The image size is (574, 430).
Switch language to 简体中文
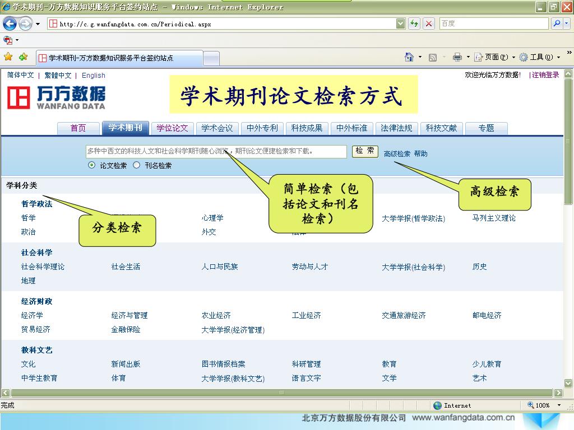(x=21, y=75)
